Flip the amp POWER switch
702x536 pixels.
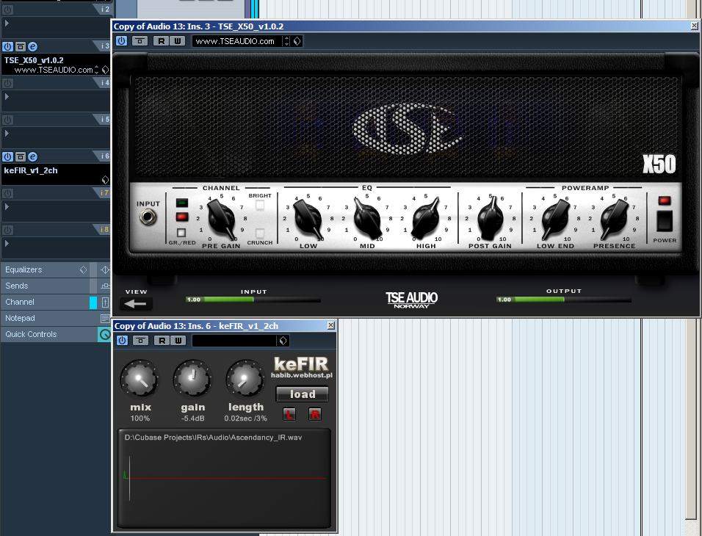point(664,220)
